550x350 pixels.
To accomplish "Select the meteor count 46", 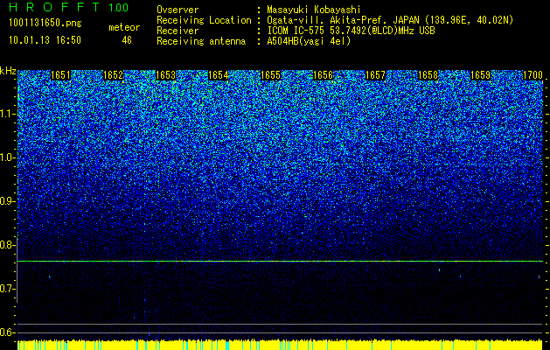I will [127, 40].
